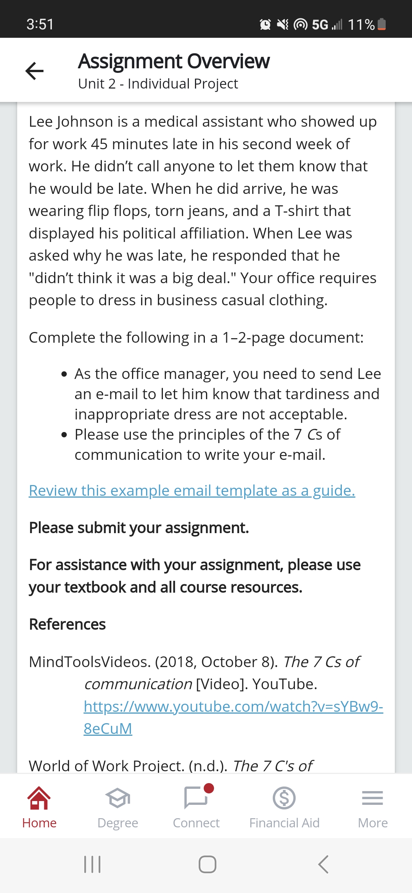412x893 pixels.
Task: Open Android recent apps button
Action: click(93, 866)
